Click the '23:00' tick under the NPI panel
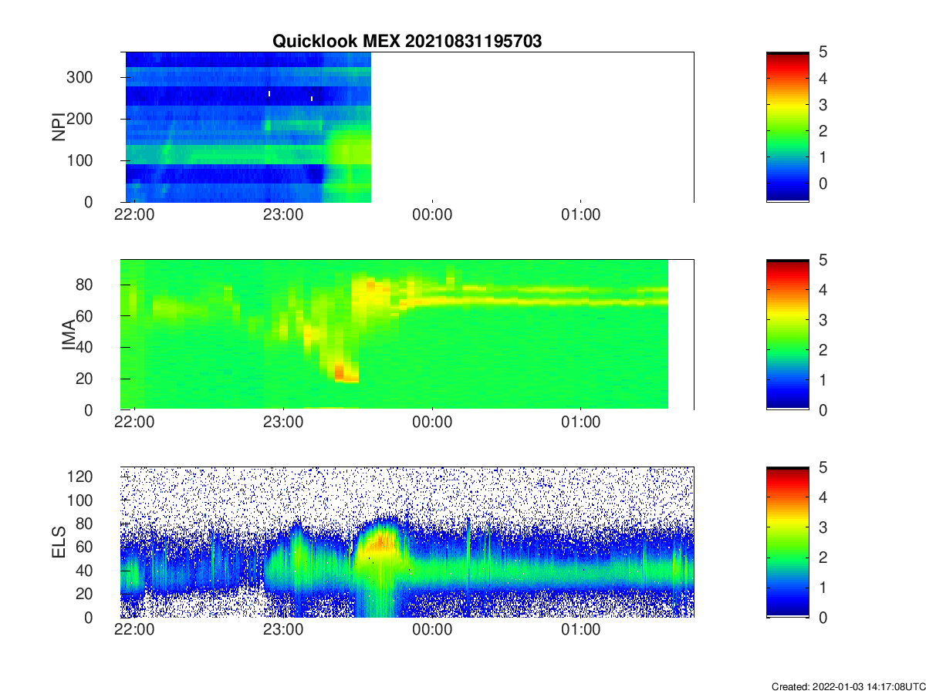Image resolution: width=926 pixels, height=694 pixels. pos(283,216)
